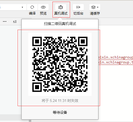Image resolution: width=133 pixels, height=122 pixels.
Task: Click the collapse list icon beside dots
Action: (15, 21)
